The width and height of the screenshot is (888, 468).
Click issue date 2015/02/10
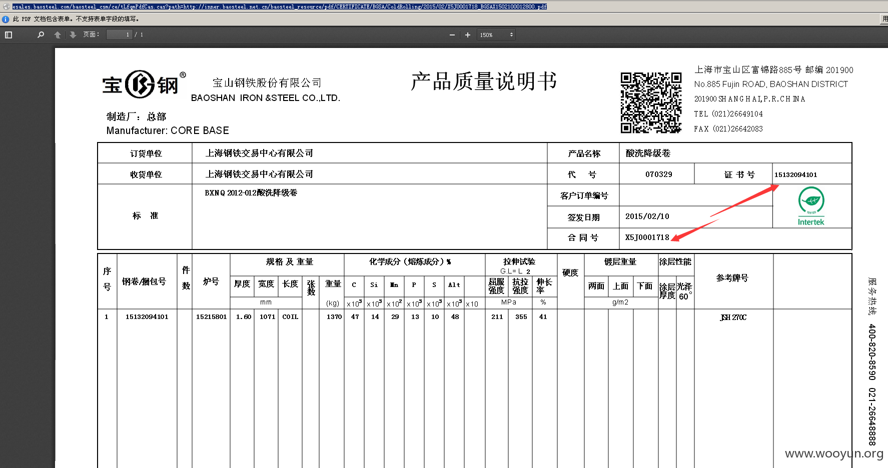point(647,216)
